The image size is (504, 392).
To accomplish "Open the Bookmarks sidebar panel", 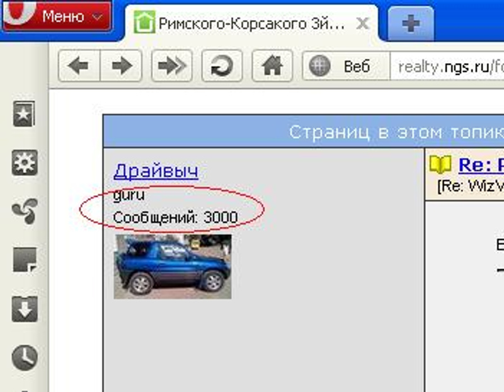I will pyautogui.click(x=24, y=114).
